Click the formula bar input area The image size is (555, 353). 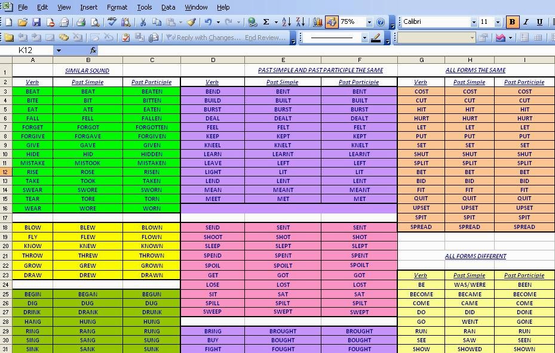click(326, 51)
